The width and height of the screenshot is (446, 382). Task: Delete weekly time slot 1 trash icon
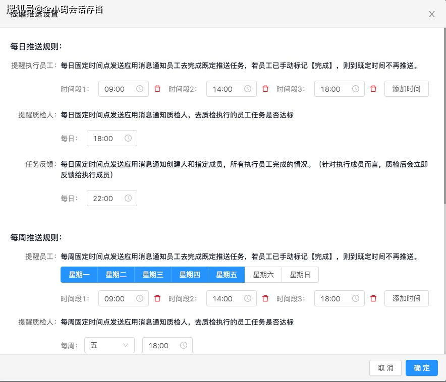pos(157,298)
